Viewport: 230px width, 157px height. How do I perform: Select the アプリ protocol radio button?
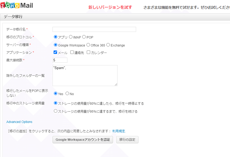[55, 37]
